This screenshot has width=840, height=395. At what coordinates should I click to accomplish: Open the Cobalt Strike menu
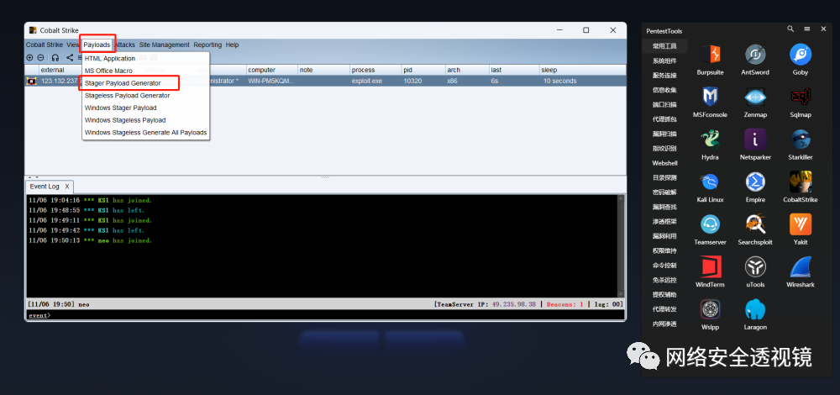(x=45, y=45)
